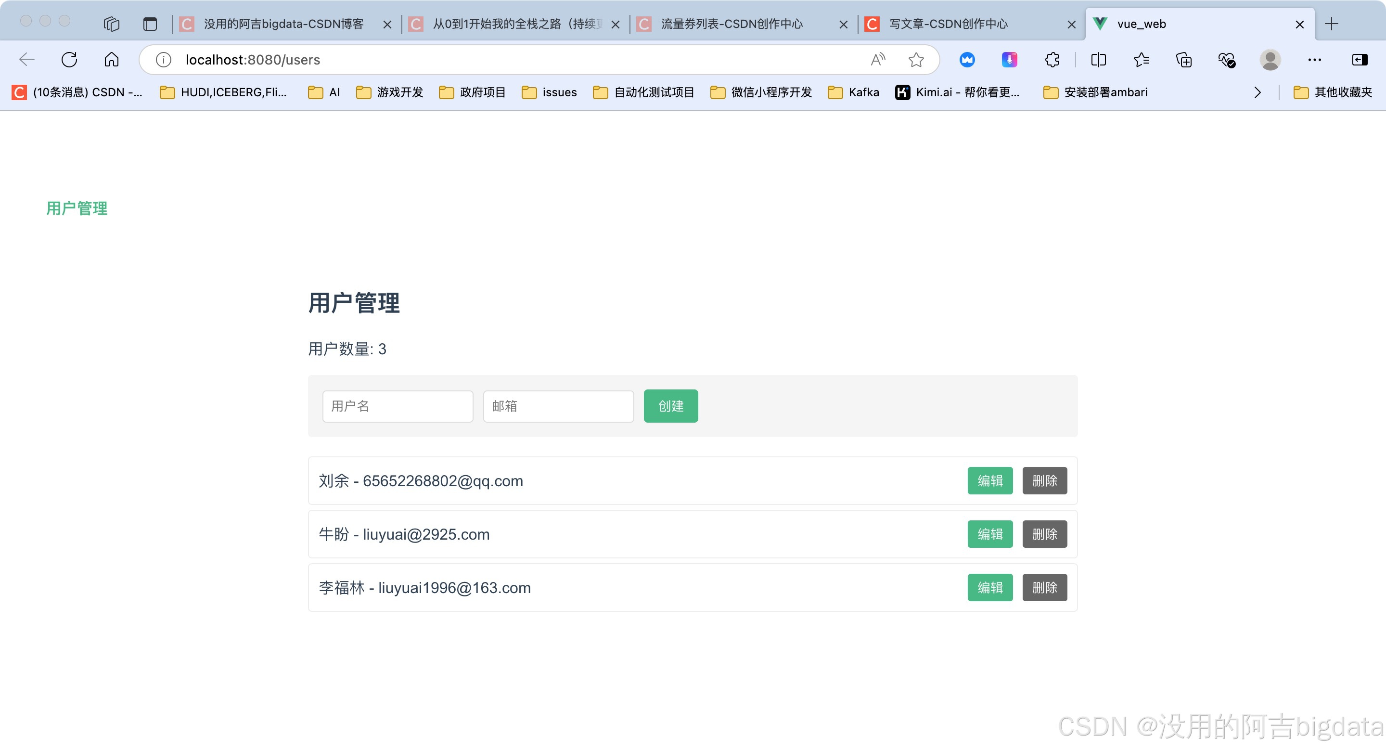Open the user profile avatar
Image resolution: width=1386 pixels, height=750 pixels.
[x=1270, y=60]
